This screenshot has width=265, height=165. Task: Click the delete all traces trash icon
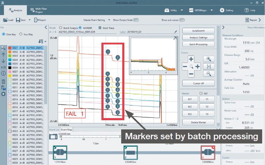pos(3,87)
